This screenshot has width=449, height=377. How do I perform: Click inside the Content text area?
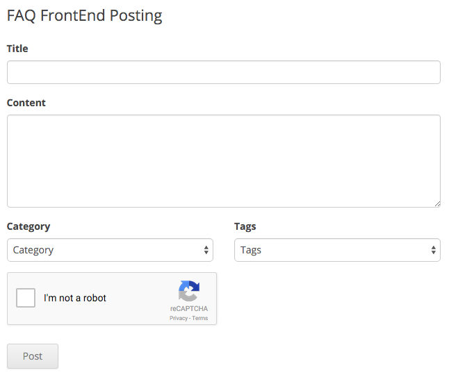point(223,160)
